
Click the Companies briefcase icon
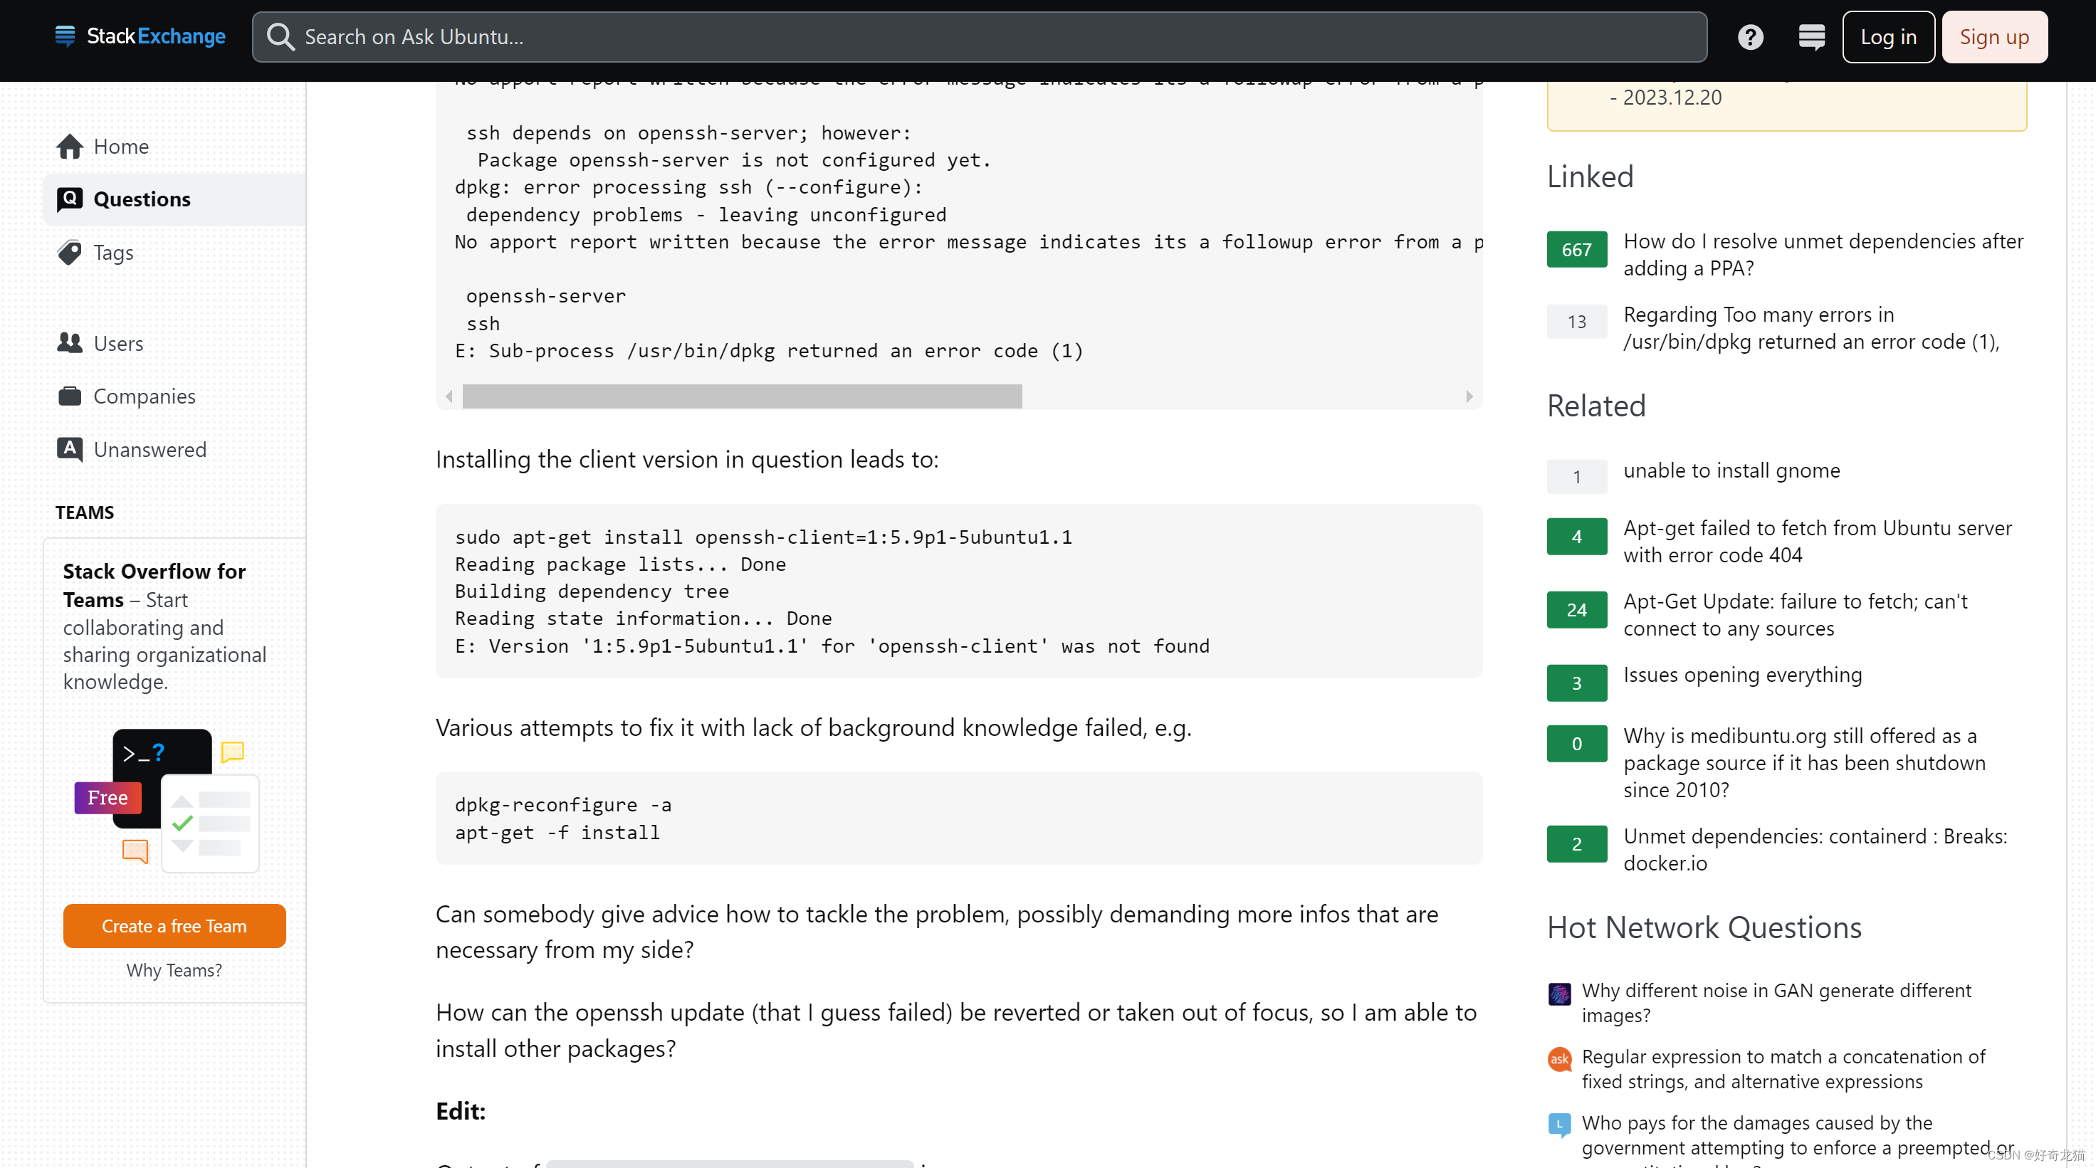[70, 396]
